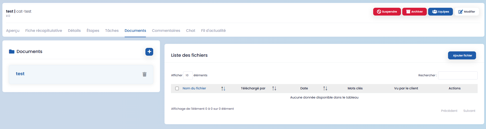Viewport: 486px width, 129px height.
Task: Select the test folder in Documents
Action: [20, 74]
